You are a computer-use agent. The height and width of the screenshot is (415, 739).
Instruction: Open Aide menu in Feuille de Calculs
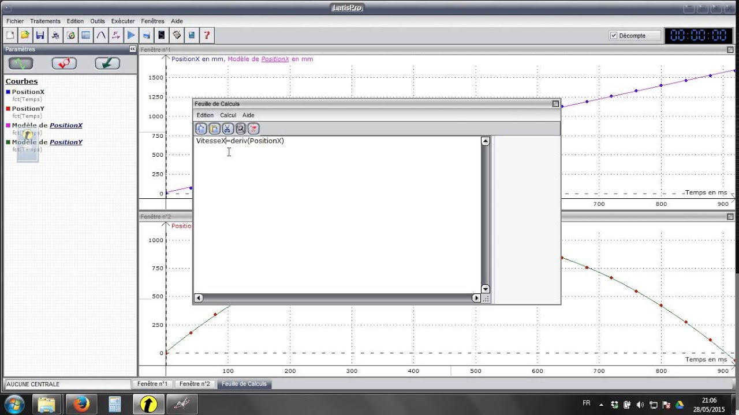coord(248,115)
